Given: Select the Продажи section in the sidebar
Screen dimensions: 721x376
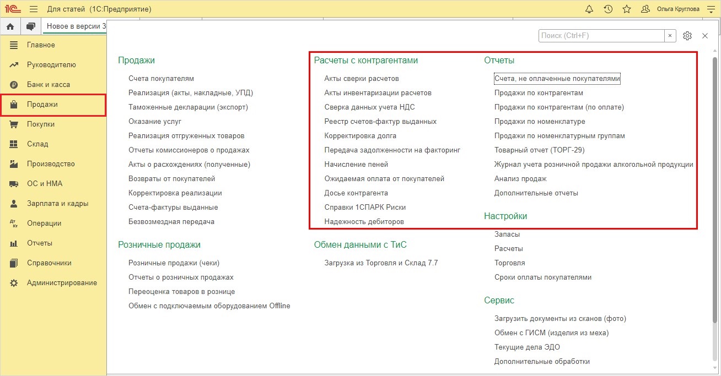Looking at the screenshot, I should pos(53,105).
